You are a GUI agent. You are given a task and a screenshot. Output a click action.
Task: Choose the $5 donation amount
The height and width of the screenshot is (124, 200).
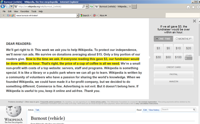pos(168,48)
